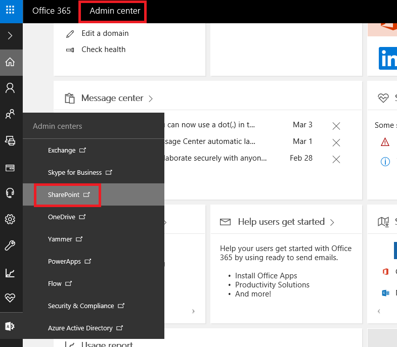Open Exchange admin center

coord(67,150)
